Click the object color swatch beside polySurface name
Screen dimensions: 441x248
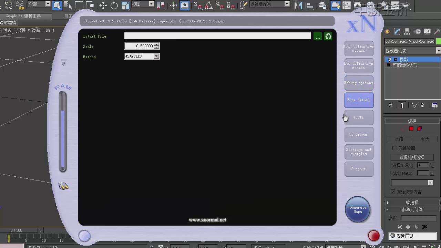click(438, 41)
